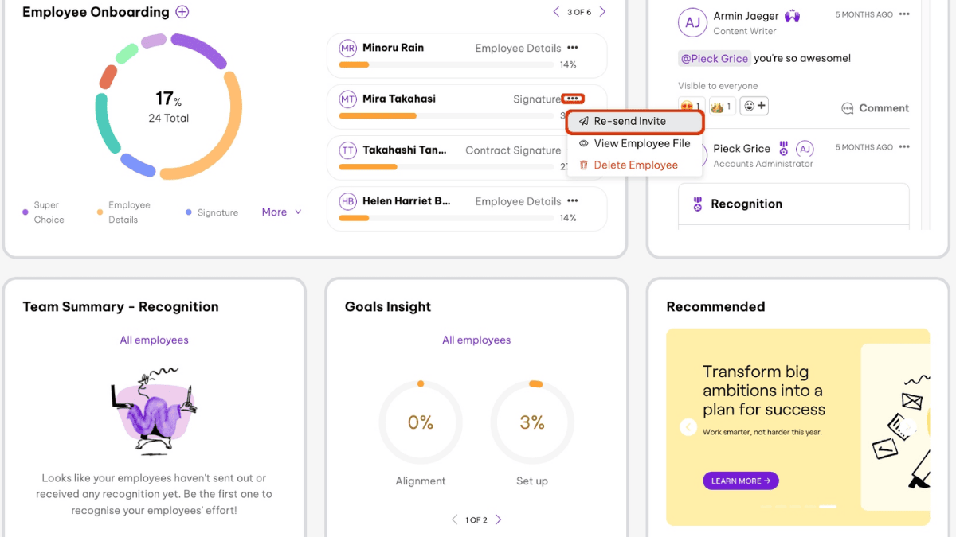Open the three-dot menu on Helen Harriet's card
956x537 pixels.
[572, 201]
